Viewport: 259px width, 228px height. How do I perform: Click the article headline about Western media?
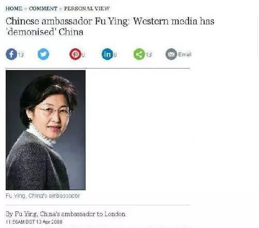(x=110, y=26)
